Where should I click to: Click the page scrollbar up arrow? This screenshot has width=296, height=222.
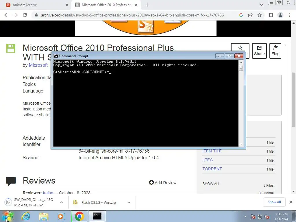click(x=293, y=23)
